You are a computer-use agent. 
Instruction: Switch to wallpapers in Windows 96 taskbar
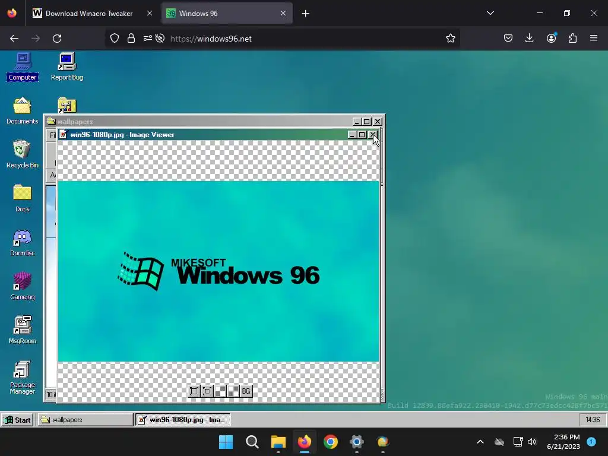(x=85, y=420)
